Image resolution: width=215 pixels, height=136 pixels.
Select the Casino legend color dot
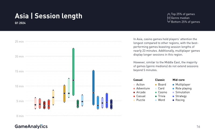coord(156,92)
